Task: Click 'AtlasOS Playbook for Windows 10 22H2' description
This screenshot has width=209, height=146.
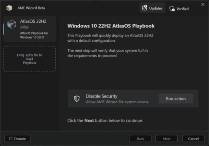Action: point(34,35)
